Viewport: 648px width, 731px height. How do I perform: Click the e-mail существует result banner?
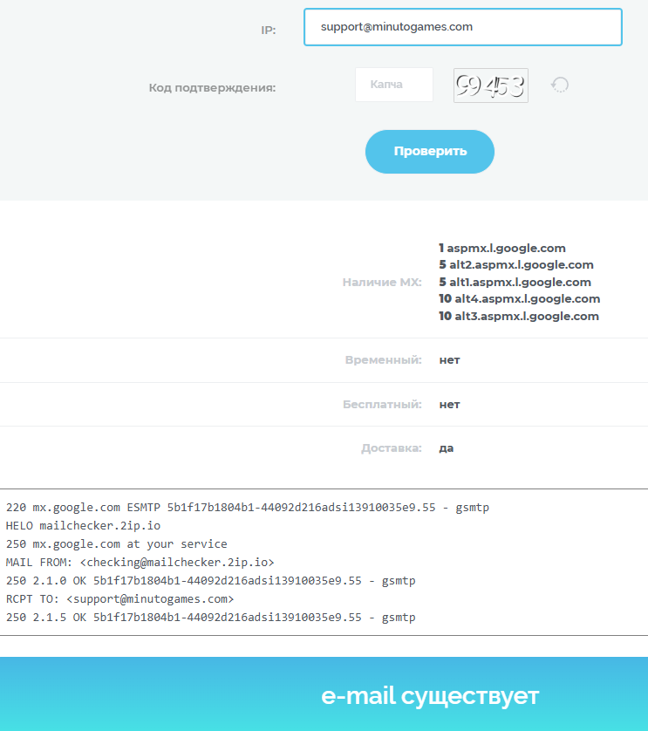324,694
